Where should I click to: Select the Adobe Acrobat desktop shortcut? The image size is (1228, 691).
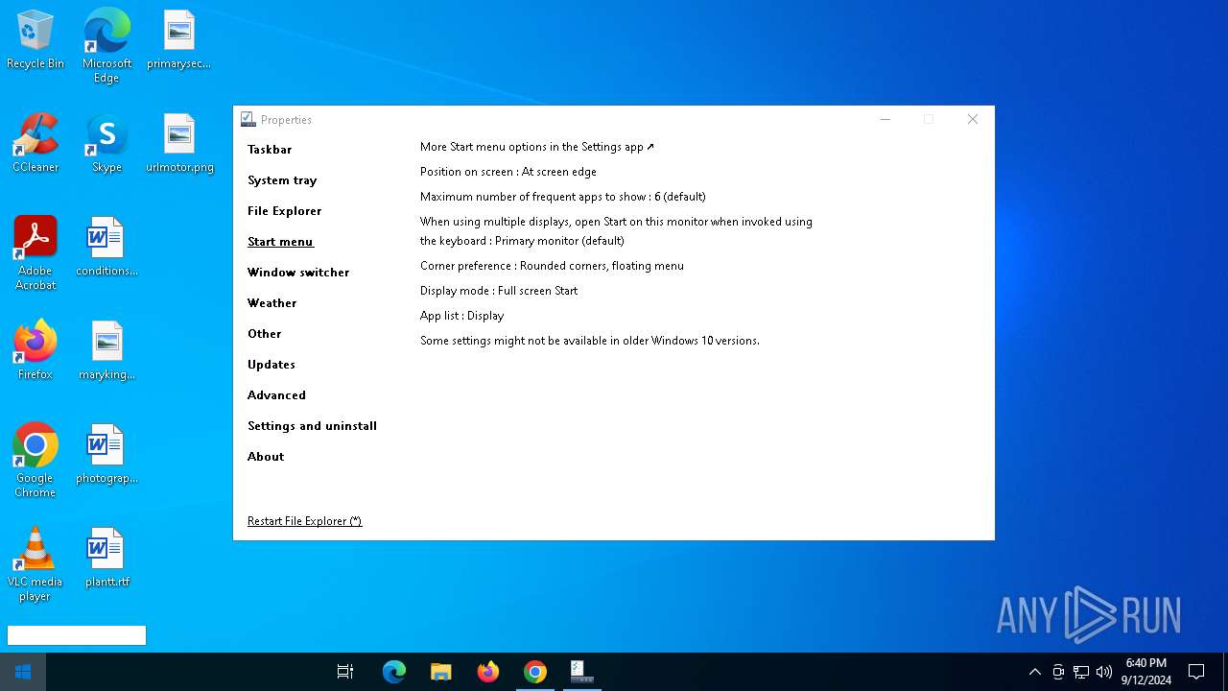tap(35, 252)
